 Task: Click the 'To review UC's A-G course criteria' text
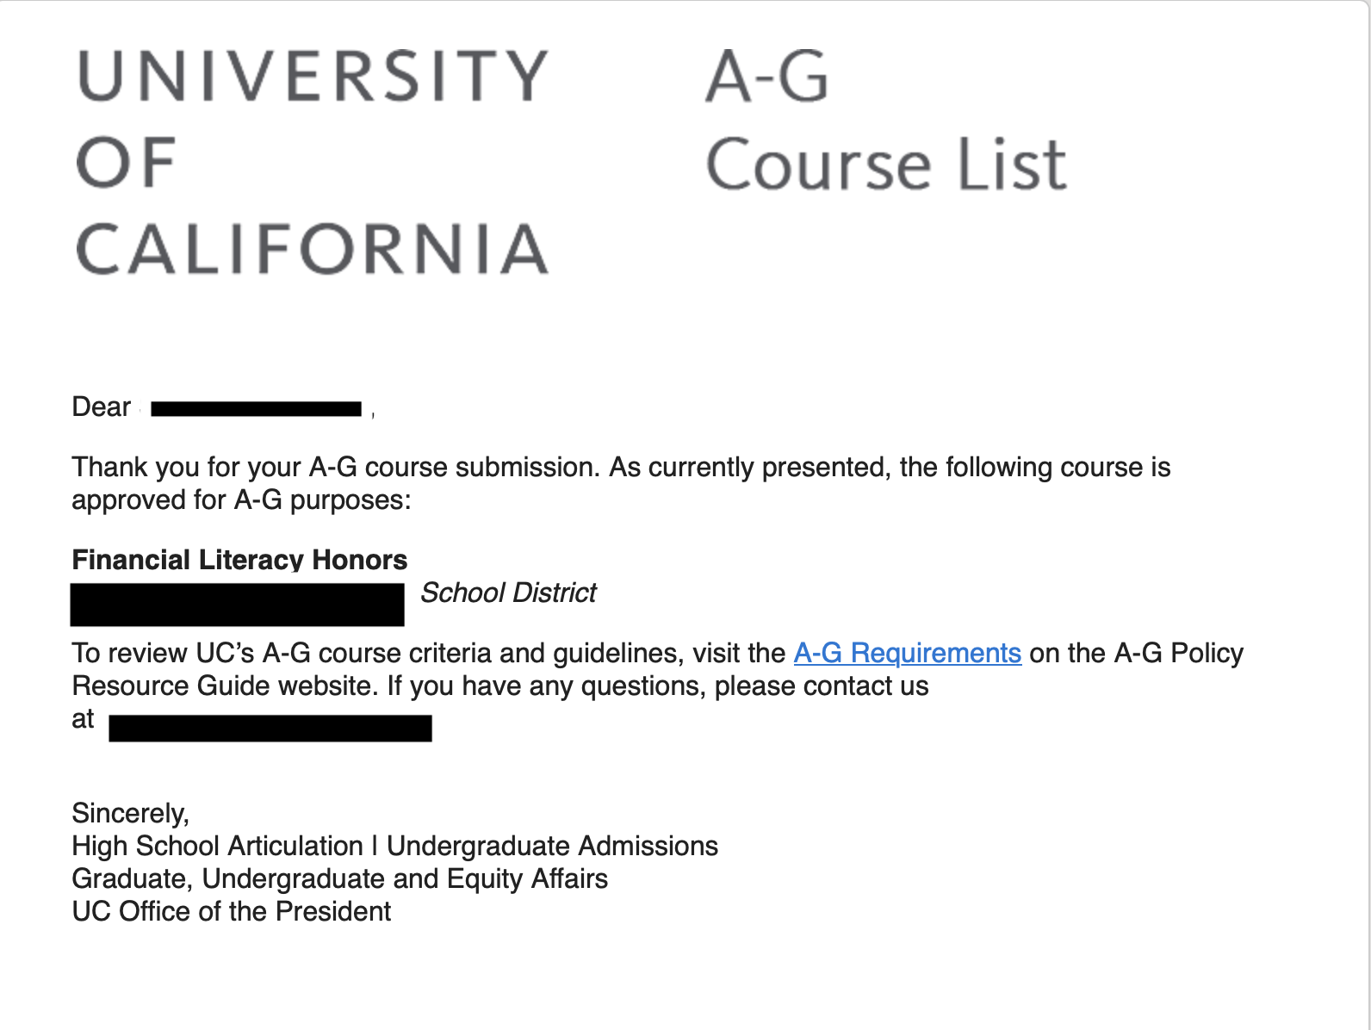click(x=428, y=654)
